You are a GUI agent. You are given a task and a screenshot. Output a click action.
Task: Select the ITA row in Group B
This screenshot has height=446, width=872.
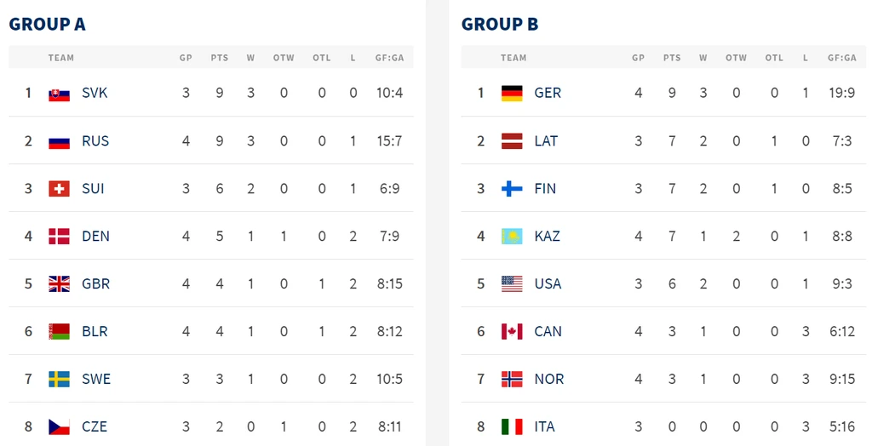pyautogui.click(x=663, y=427)
